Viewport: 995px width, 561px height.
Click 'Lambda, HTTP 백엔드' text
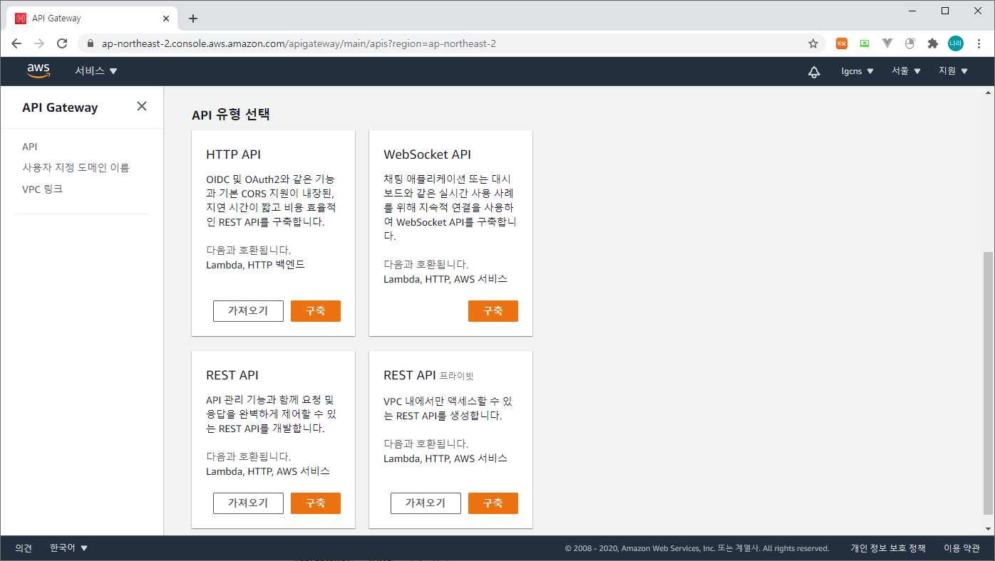point(255,265)
